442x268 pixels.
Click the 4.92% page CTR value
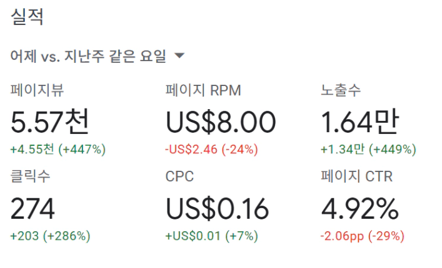pos(359,208)
